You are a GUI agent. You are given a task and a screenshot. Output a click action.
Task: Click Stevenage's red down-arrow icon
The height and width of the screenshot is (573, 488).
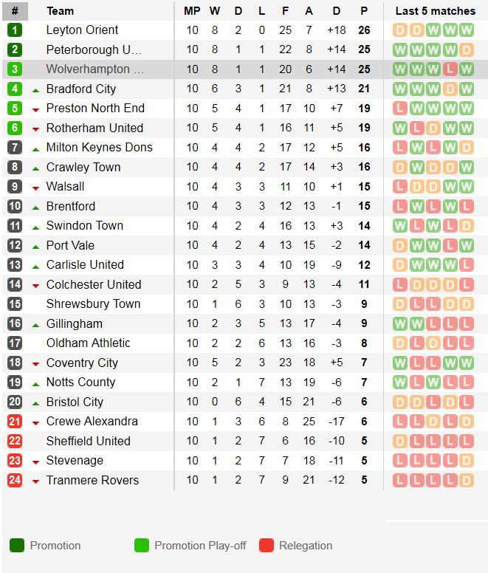click(35, 462)
